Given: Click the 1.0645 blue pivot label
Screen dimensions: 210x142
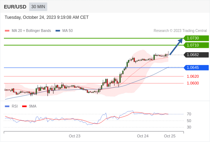Looking at the screenshot, I should click(x=196, y=67).
